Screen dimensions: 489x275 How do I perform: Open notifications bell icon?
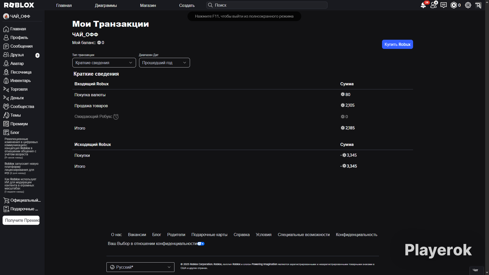pos(424,5)
